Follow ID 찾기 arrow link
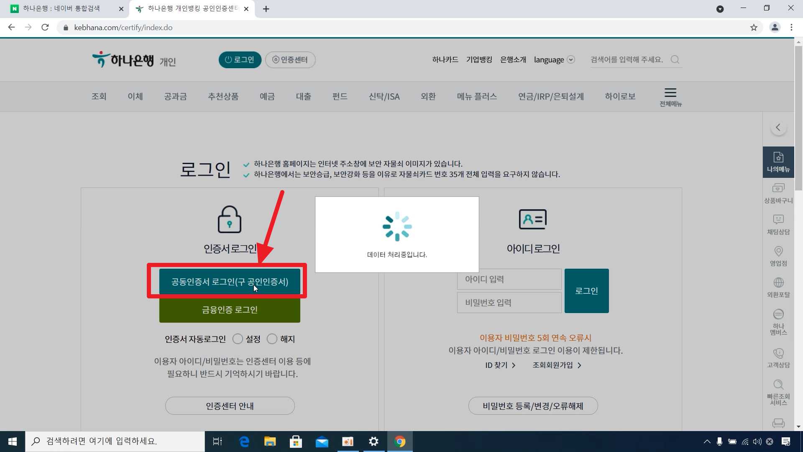Image resolution: width=803 pixels, height=452 pixels. 500,365
